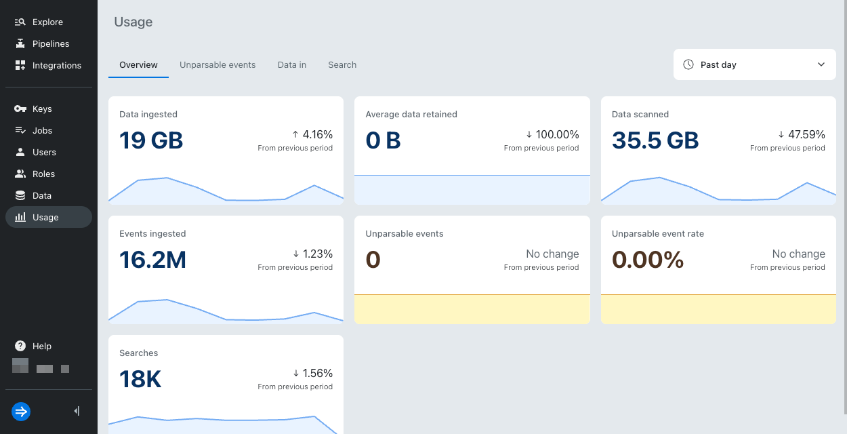Switch to the Unparsable events tab
The height and width of the screenshot is (434, 847).
[x=218, y=65]
